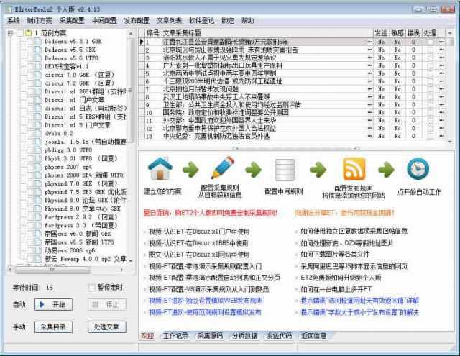Click the database icon for 配置中间规则
460x356 pixels.
pos(285,169)
